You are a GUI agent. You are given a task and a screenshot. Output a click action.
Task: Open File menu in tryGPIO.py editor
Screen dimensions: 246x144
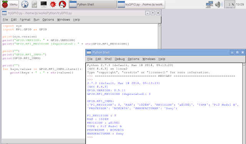5,20
